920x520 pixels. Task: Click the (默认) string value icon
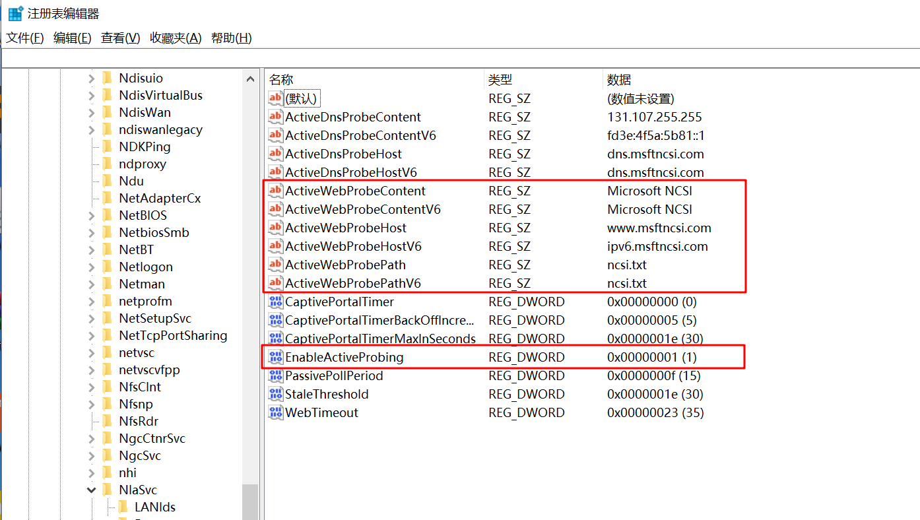tap(275, 99)
